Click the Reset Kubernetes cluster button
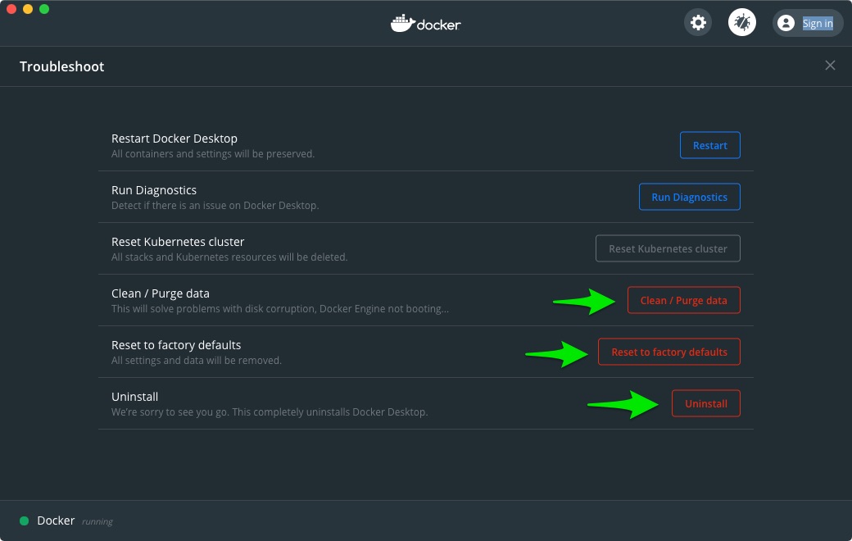 pos(668,248)
